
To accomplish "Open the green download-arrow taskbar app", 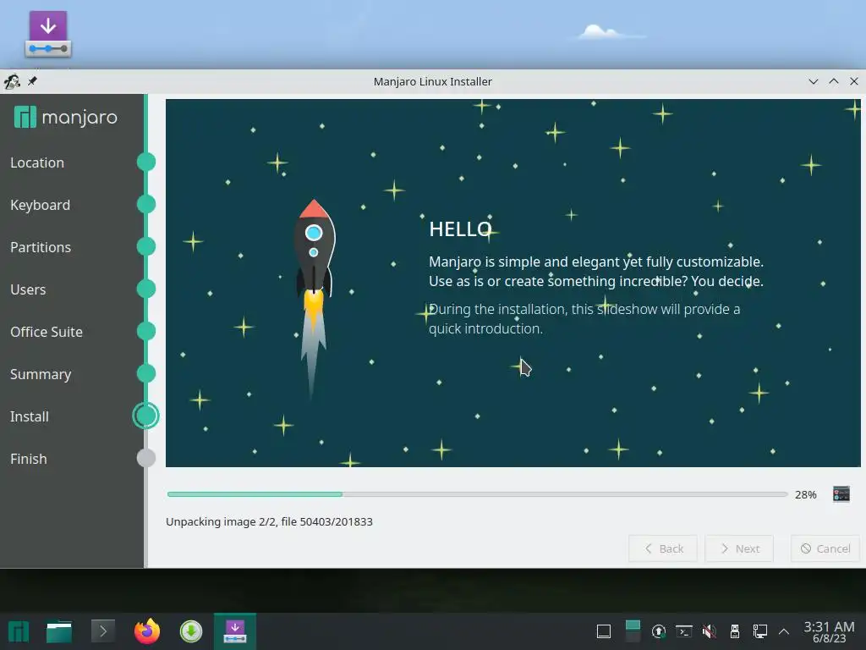I will [x=191, y=631].
